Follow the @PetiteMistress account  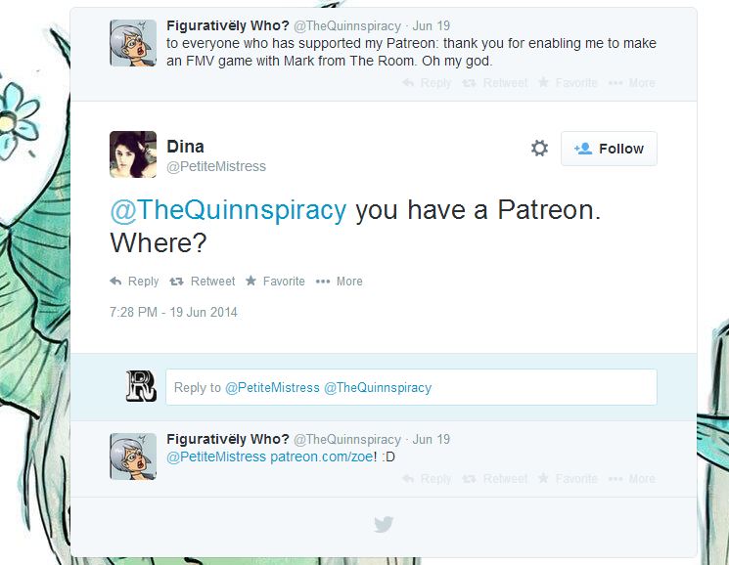609,149
